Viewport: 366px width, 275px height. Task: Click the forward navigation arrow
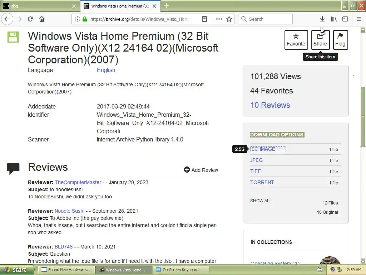pos(19,19)
